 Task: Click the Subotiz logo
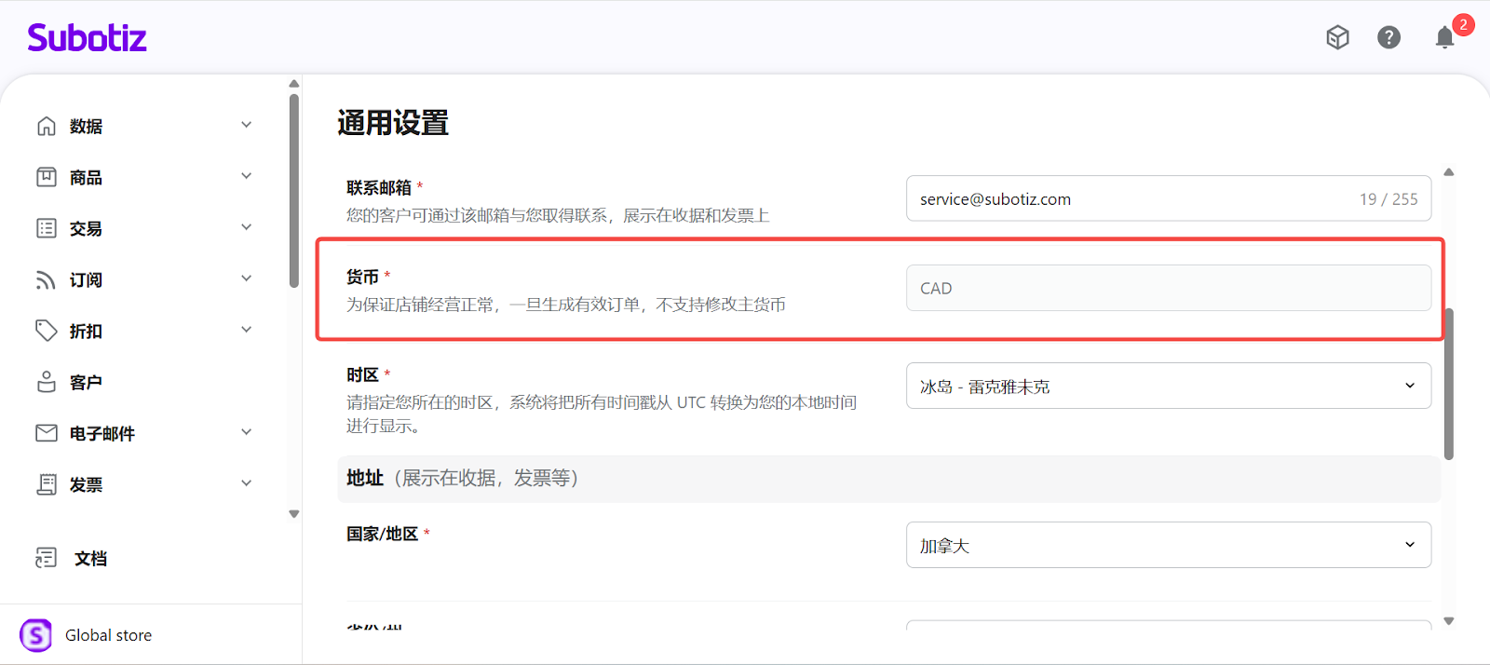click(87, 37)
